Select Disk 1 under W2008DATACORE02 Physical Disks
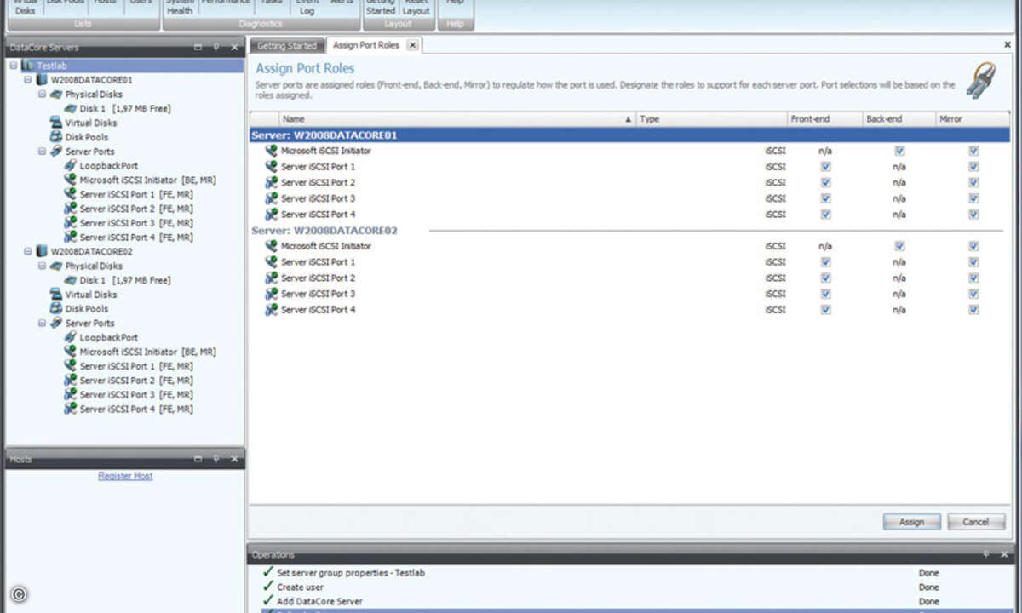Image resolution: width=1022 pixels, height=613 pixels. tap(125, 280)
